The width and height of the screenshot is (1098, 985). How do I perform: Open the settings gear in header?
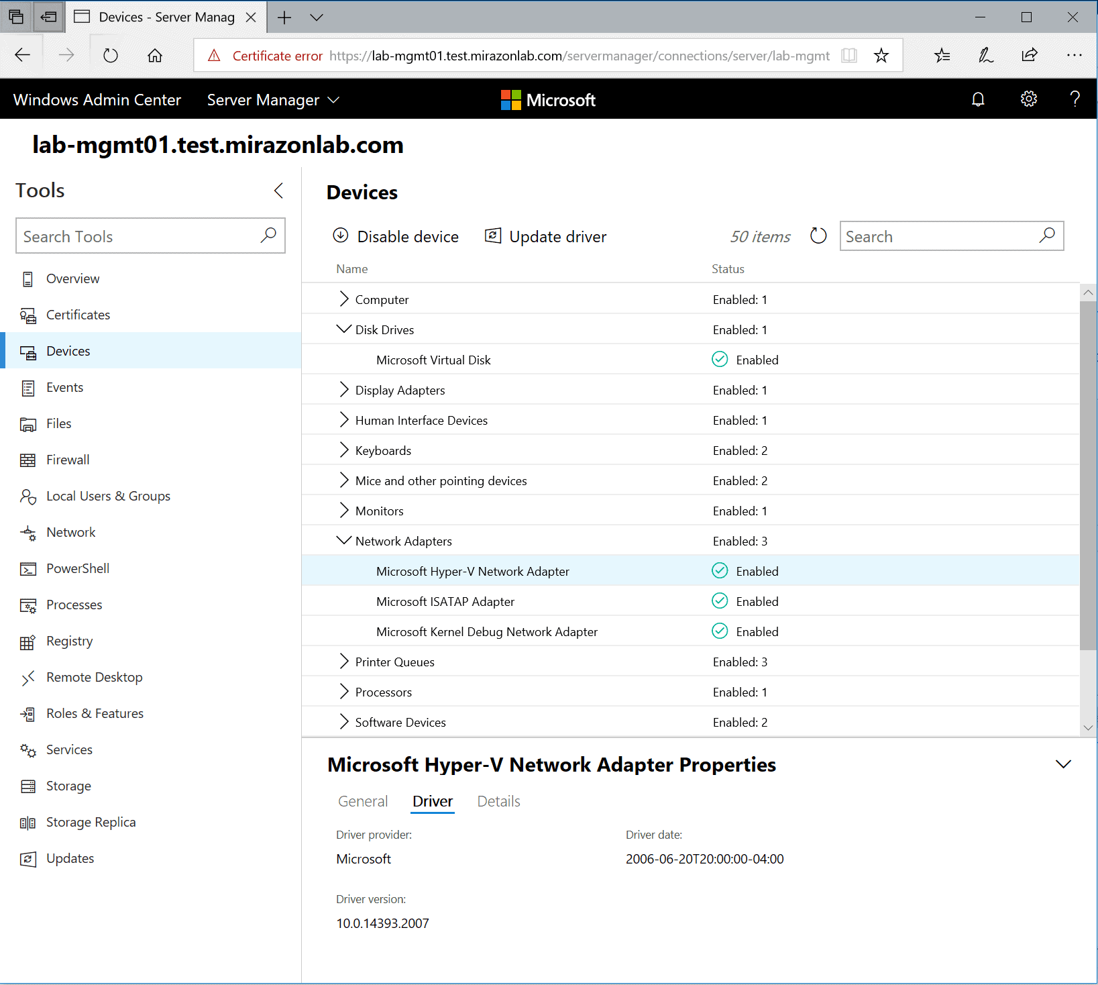[x=1028, y=99]
